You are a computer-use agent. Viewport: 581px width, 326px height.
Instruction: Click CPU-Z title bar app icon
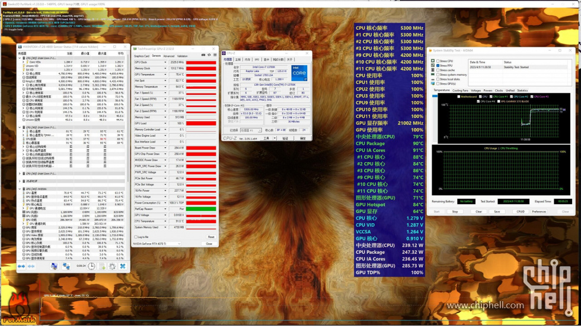[224, 53]
